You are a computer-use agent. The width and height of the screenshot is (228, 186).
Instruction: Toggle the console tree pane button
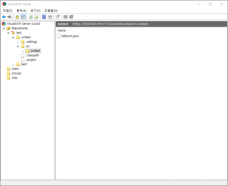pos(23,17)
